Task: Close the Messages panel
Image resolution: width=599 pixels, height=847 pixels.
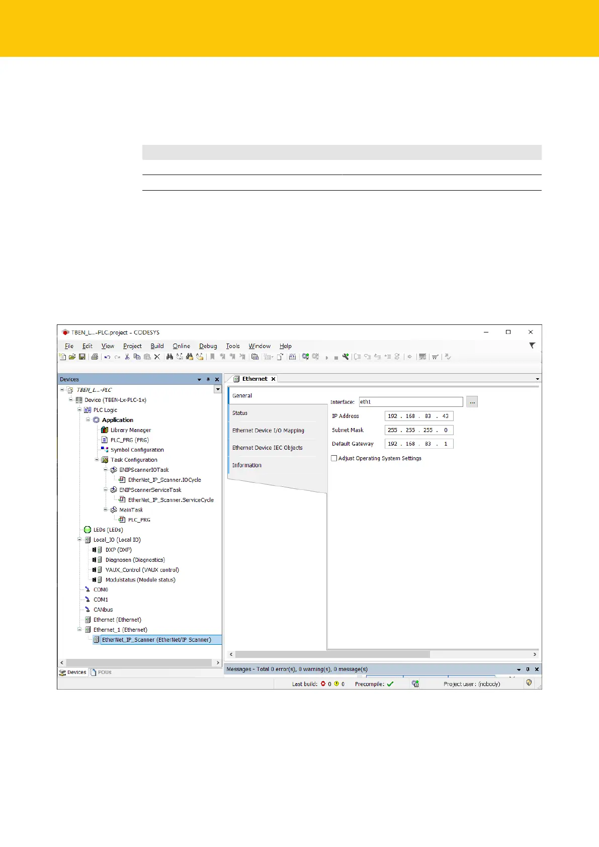Action: [537, 669]
